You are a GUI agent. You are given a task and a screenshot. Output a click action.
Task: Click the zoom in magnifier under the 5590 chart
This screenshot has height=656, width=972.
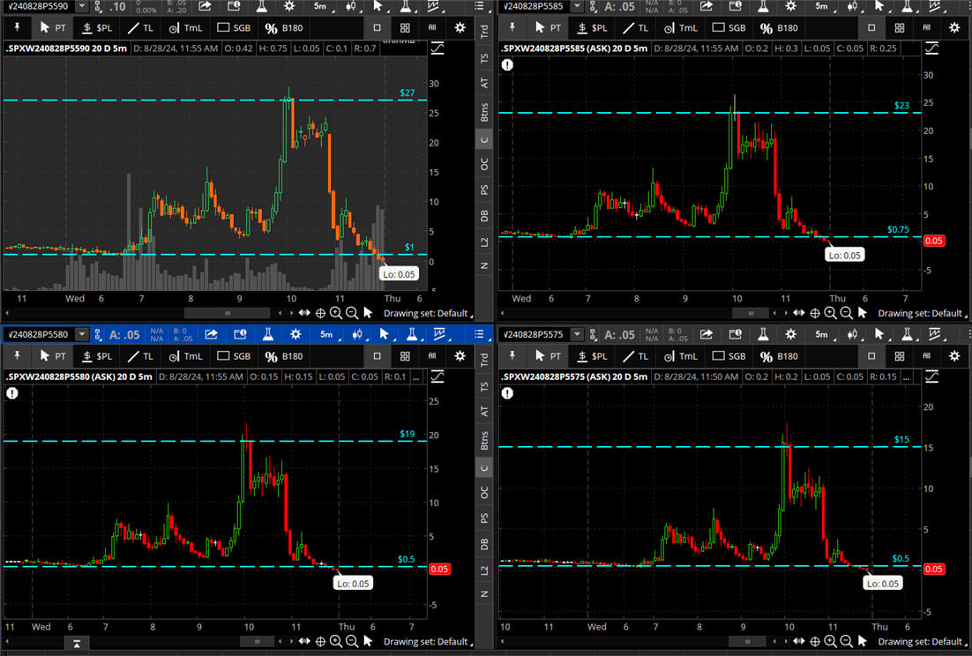click(336, 313)
